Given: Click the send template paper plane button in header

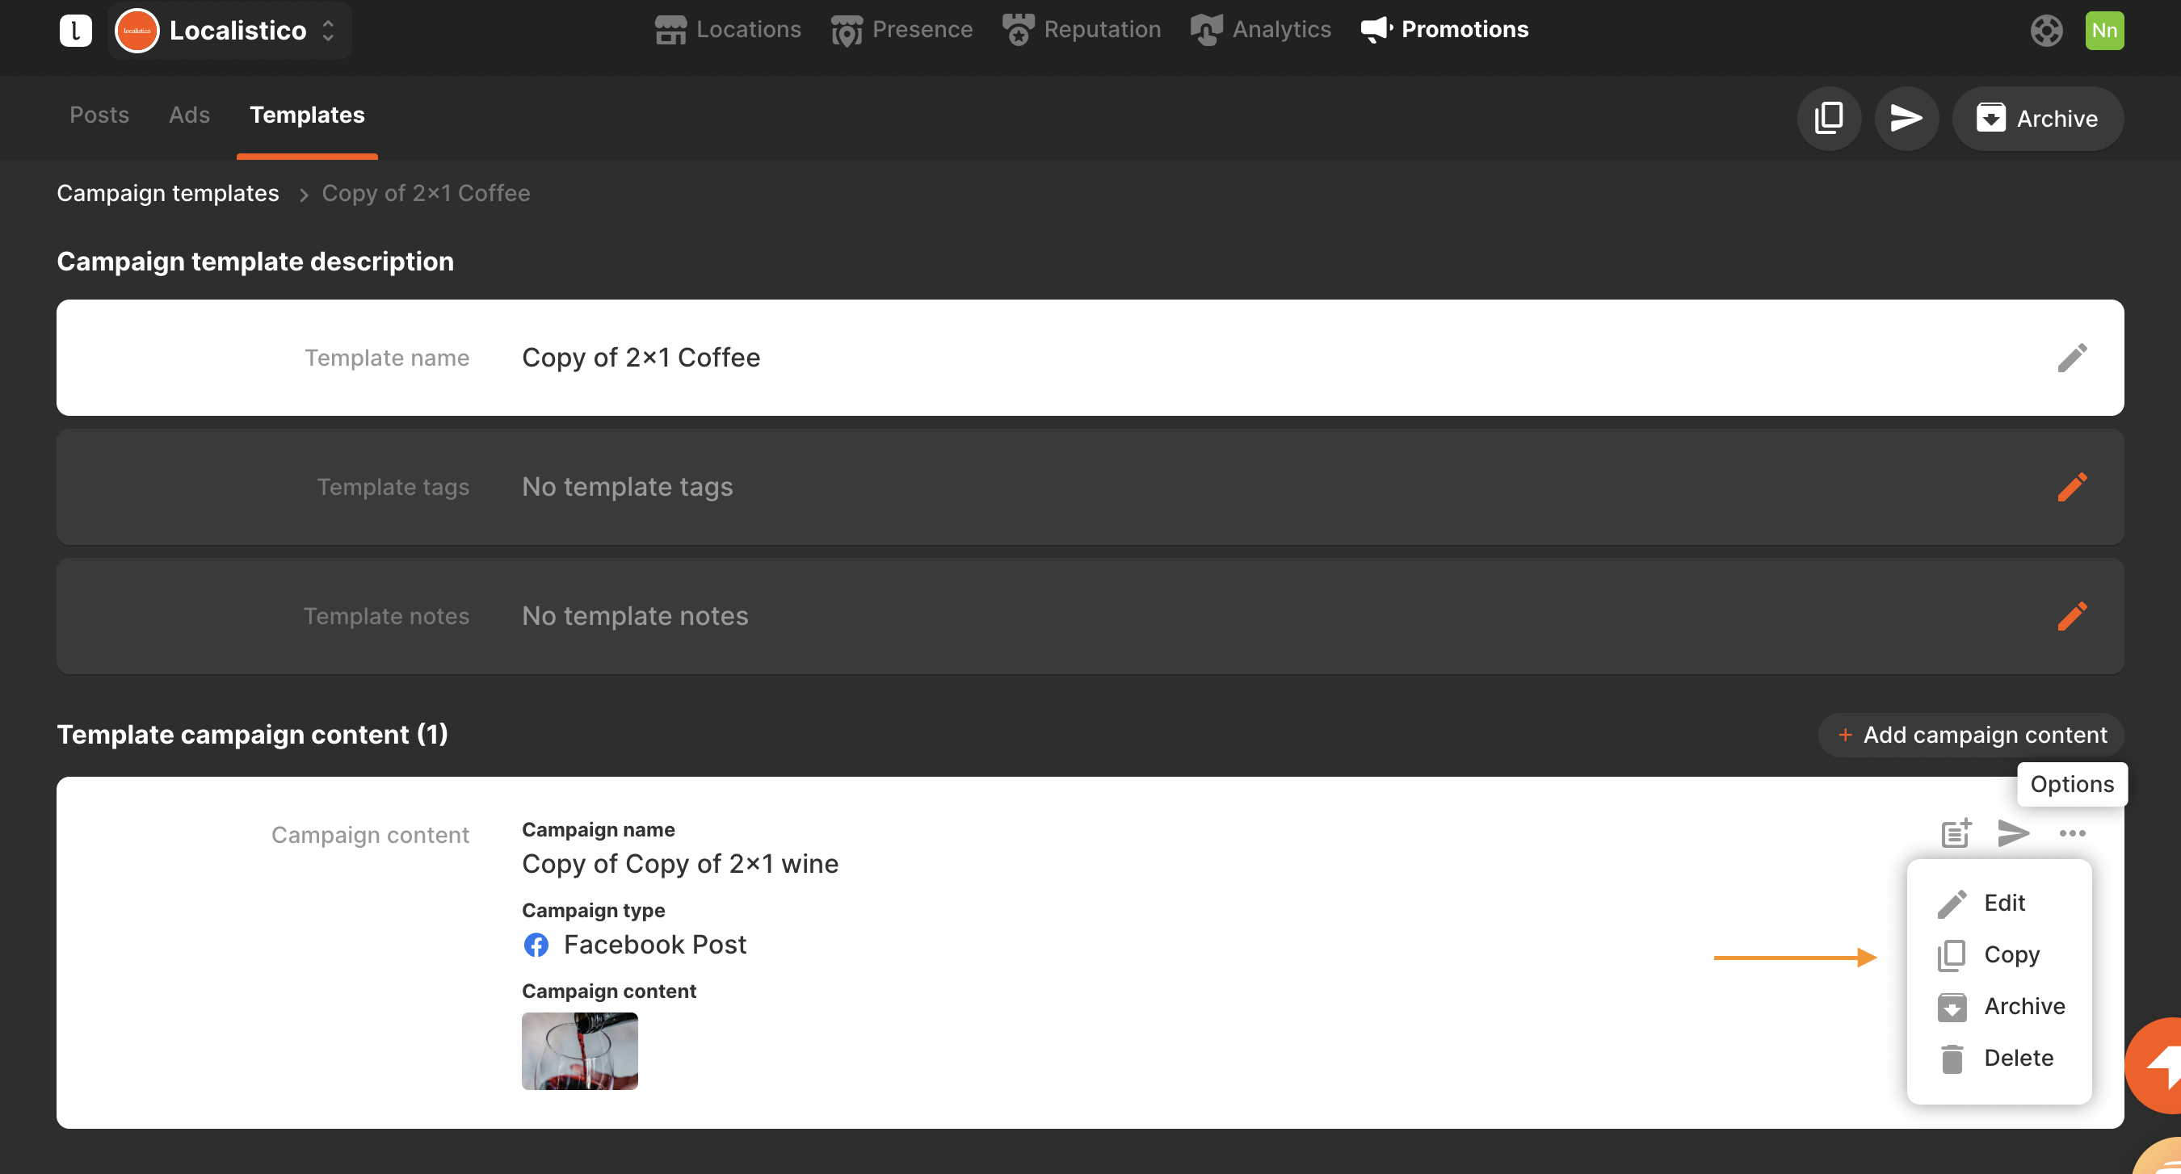Looking at the screenshot, I should coord(1906,118).
